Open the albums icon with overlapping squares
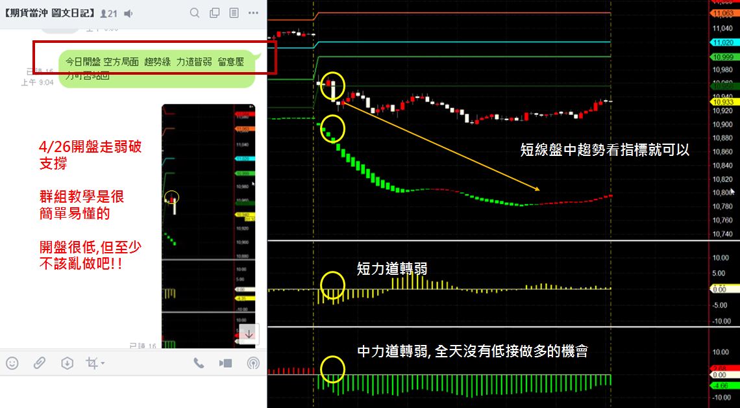 pyautogui.click(x=214, y=13)
